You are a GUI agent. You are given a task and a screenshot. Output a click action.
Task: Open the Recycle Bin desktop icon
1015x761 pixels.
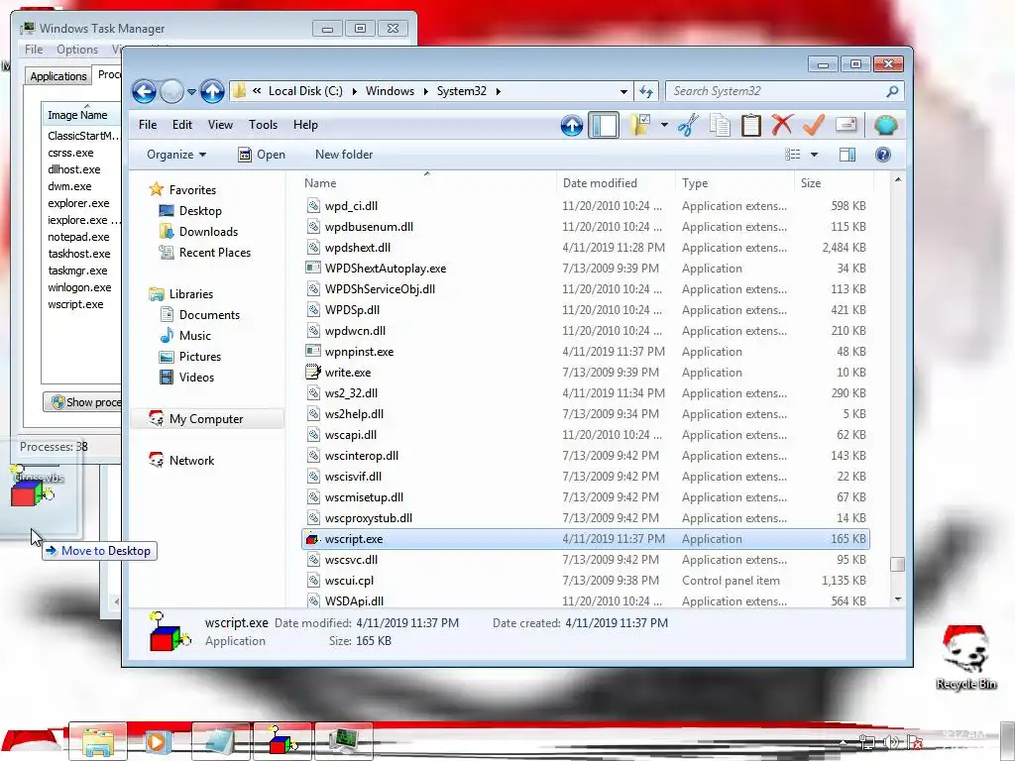pyautogui.click(x=965, y=658)
